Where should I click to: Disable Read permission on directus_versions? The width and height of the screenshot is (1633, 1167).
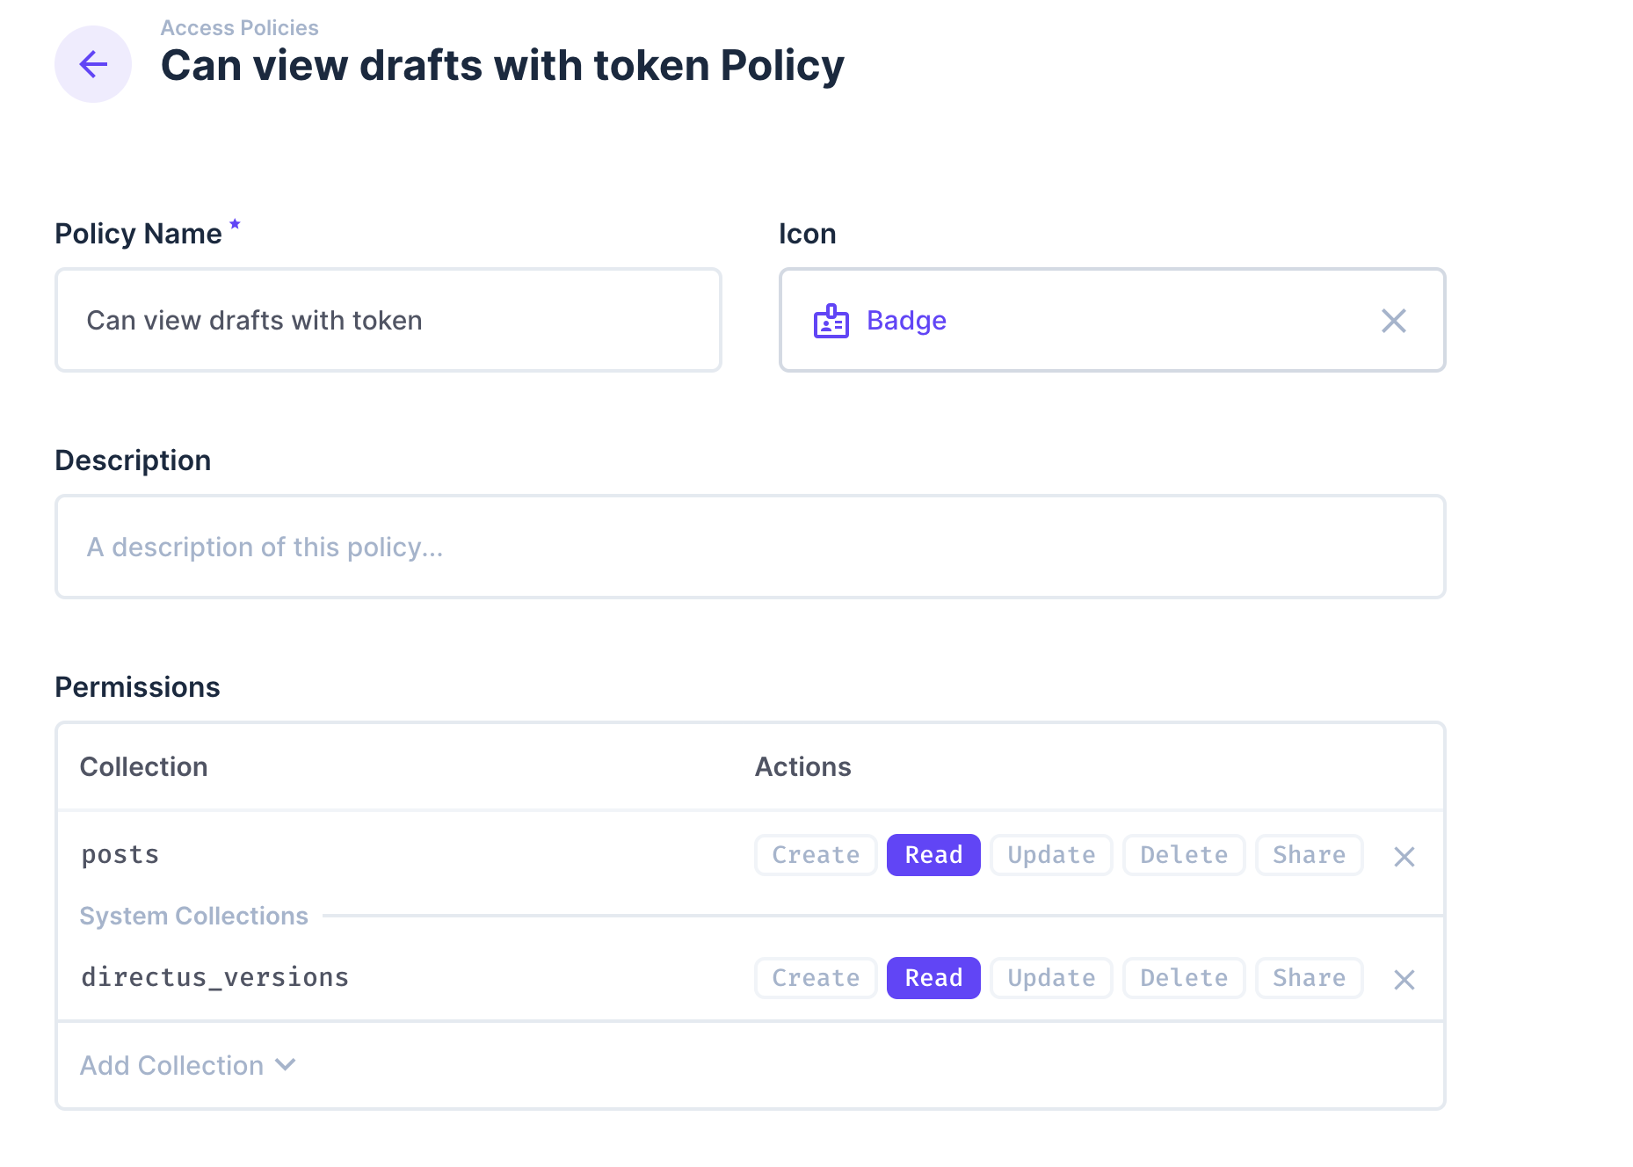pos(933,977)
